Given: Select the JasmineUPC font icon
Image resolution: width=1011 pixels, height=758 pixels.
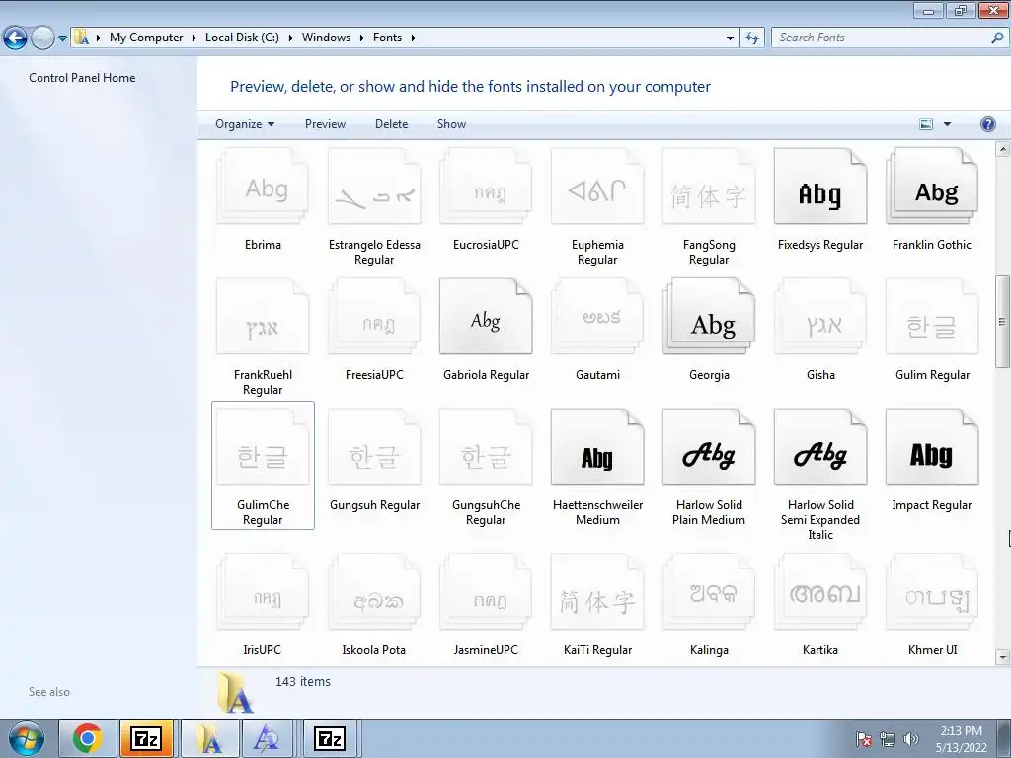Looking at the screenshot, I should pyautogui.click(x=486, y=591).
